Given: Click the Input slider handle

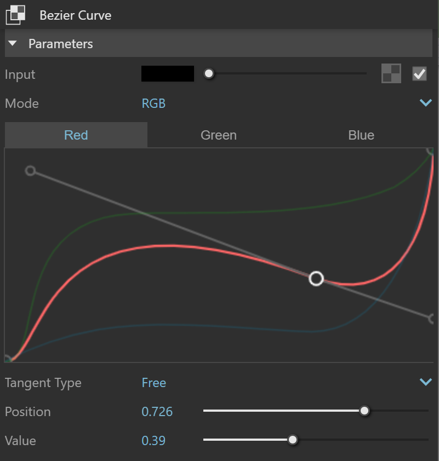Looking at the screenshot, I should click(x=208, y=73).
